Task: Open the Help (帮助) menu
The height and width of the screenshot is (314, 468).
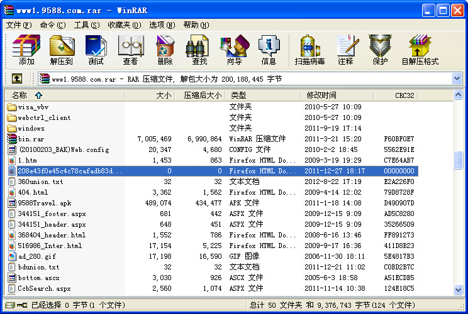Action: 196,25
